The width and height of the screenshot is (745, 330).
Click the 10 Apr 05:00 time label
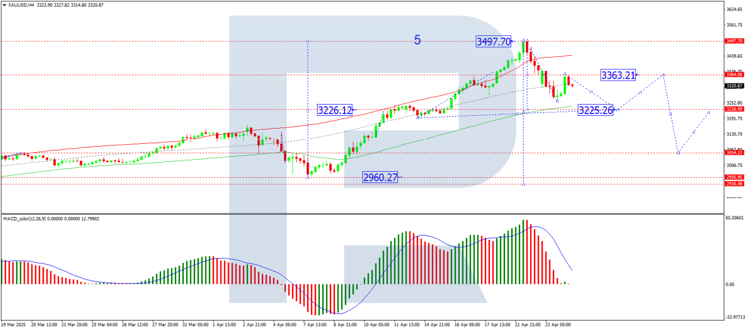click(376, 324)
